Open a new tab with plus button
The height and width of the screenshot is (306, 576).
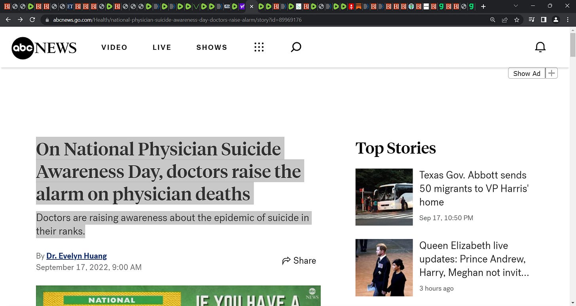click(483, 6)
